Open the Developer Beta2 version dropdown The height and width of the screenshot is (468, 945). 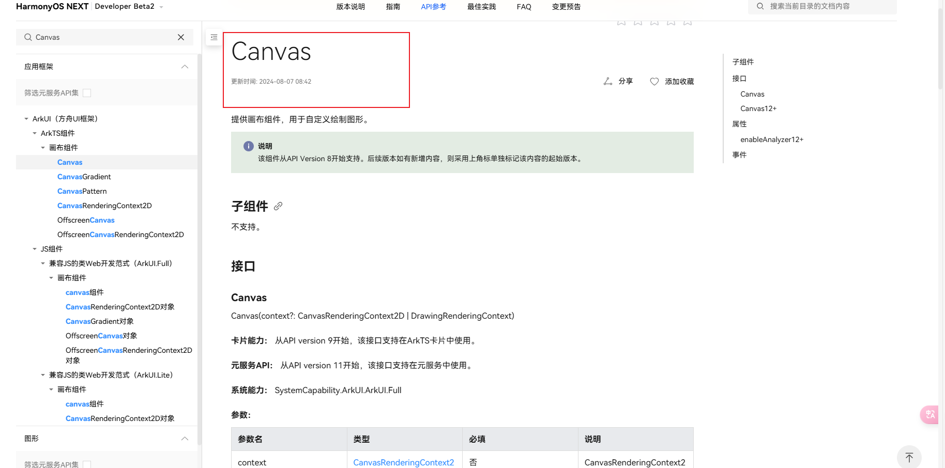tap(161, 7)
